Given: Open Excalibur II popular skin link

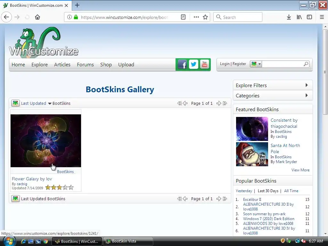Looking at the screenshot, I should pos(252,199).
